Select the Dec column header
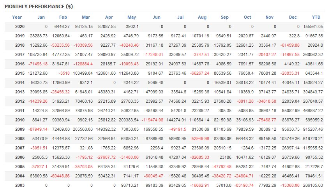The image size is (328, 193). [293, 17]
